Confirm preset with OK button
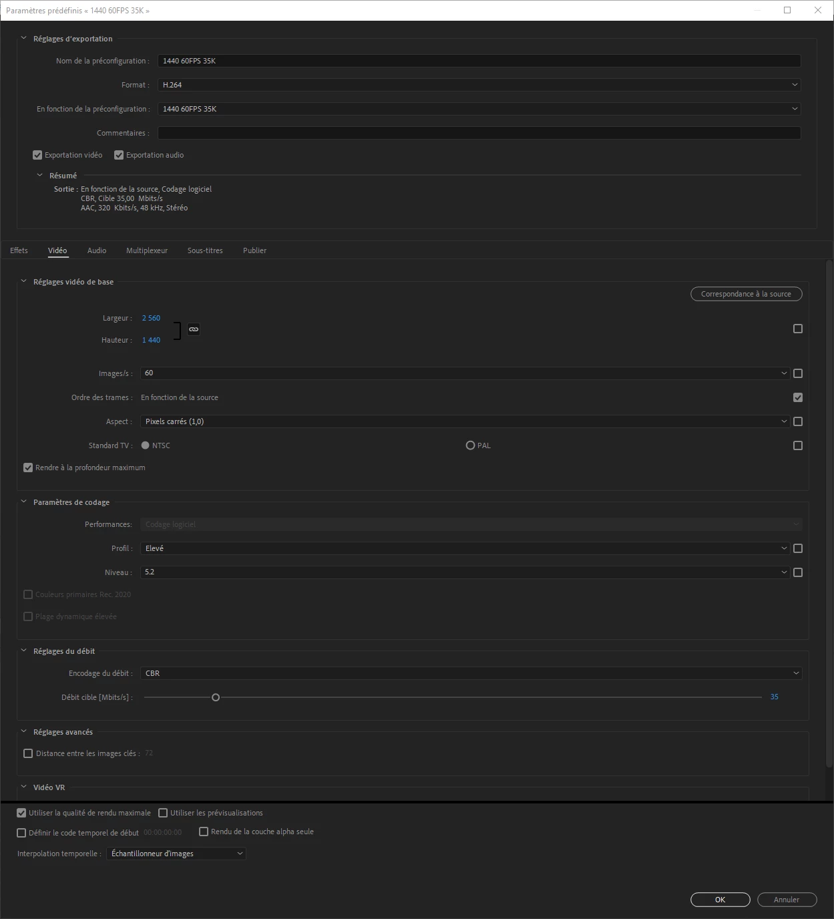 point(720,900)
